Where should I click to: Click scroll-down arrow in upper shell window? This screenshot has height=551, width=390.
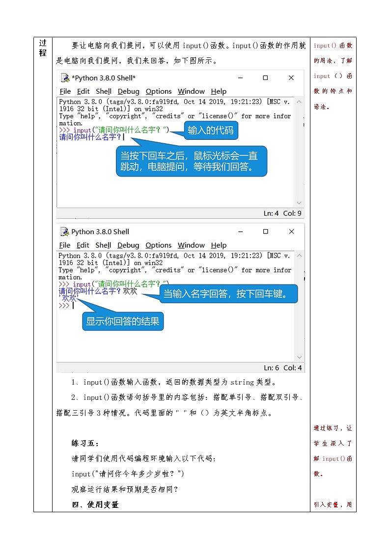[299, 203]
